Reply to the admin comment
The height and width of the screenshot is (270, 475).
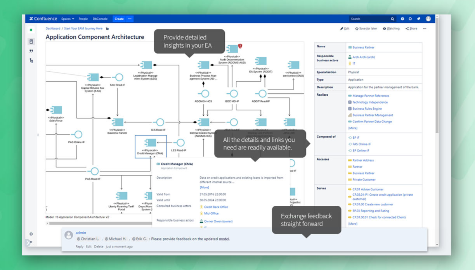pyautogui.click(x=80, y=246)
